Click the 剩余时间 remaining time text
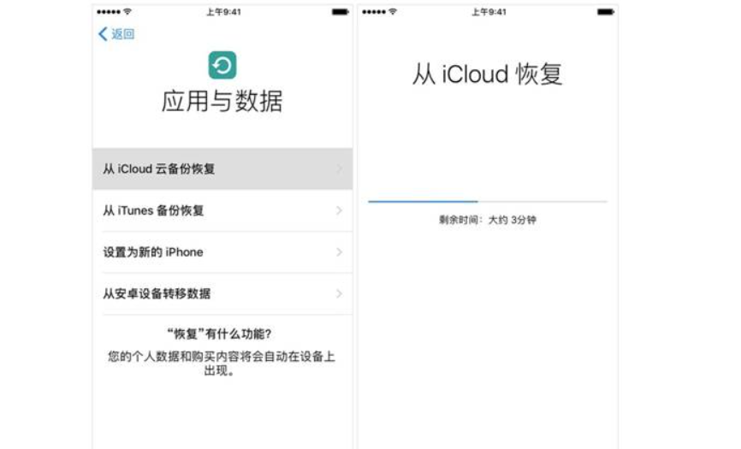This screenshot has width=741, height=449. point(487,221)
